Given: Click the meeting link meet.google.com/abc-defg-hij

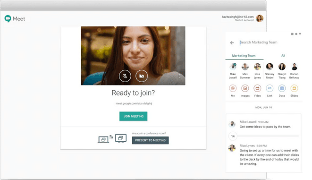Looking at the screenshot, I should 134,103.
